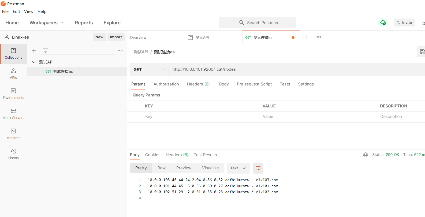Open the Mock Servers sidebar panel

click(x=13, y=114)
